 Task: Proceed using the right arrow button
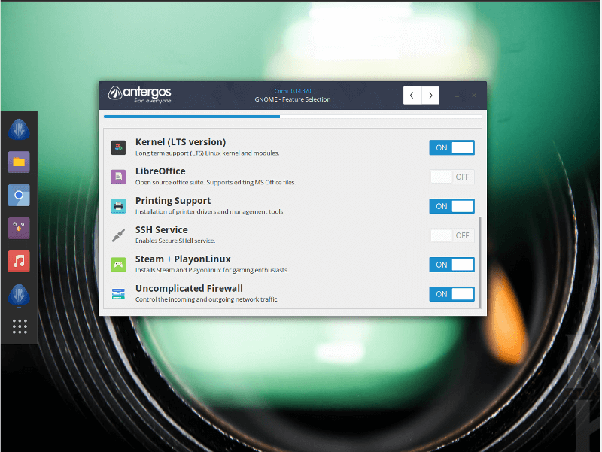430,95
